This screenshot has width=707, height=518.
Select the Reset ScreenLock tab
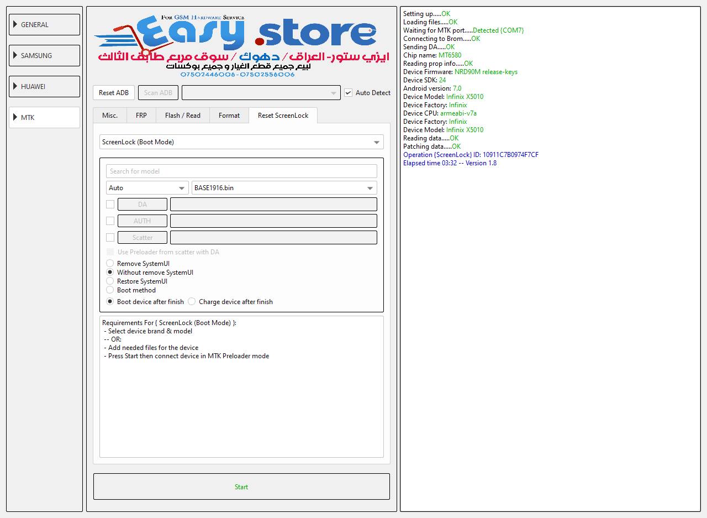point(283,116)
